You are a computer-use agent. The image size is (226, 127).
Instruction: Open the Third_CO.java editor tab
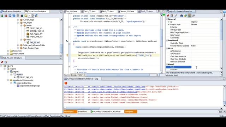click(x=146, y=11)
